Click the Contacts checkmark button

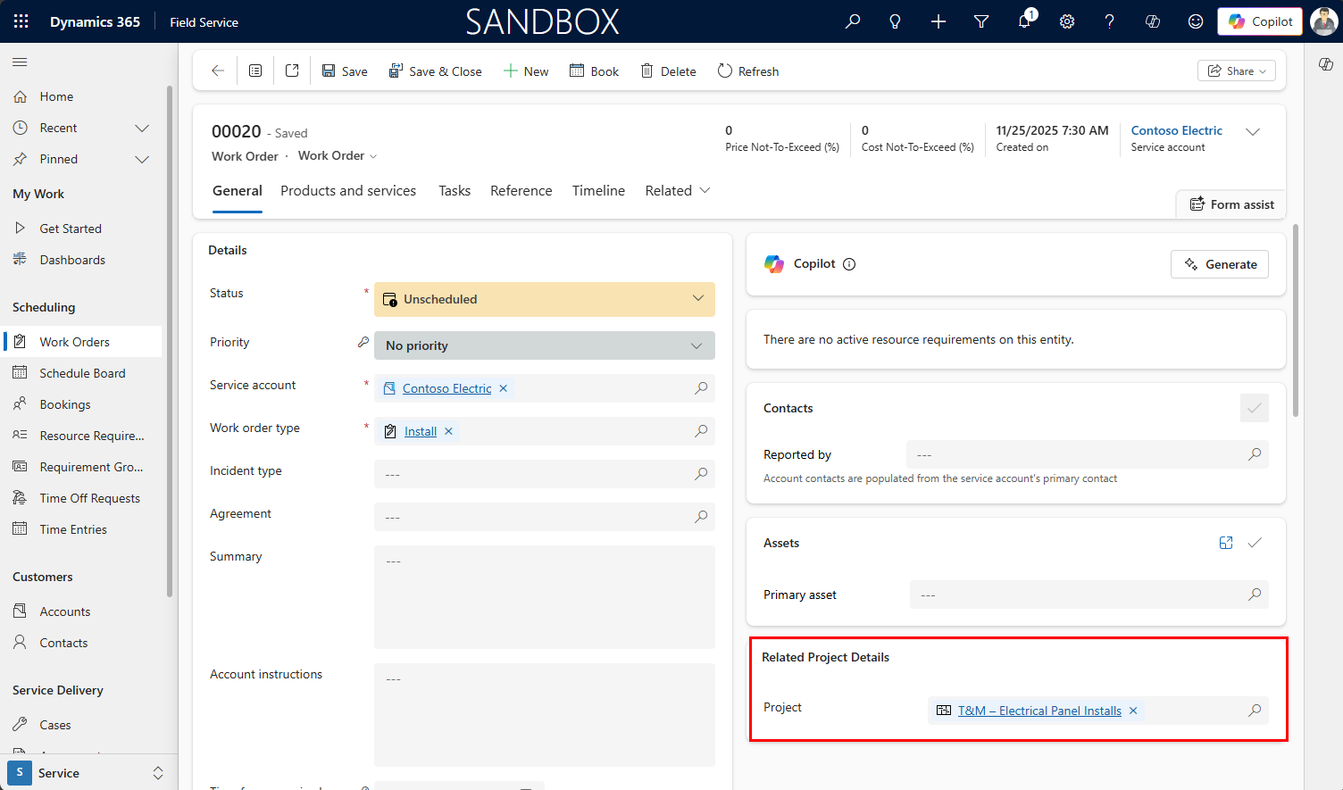pyautogui.click(x=1255, y=408)
